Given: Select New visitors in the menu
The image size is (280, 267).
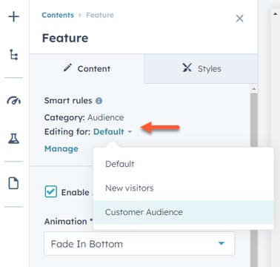Looking at the screenshot, I should tap(184, 188).
